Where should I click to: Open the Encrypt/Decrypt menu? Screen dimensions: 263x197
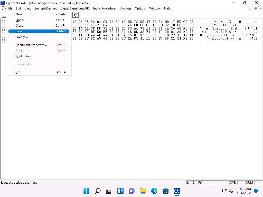tap(46, 8)
